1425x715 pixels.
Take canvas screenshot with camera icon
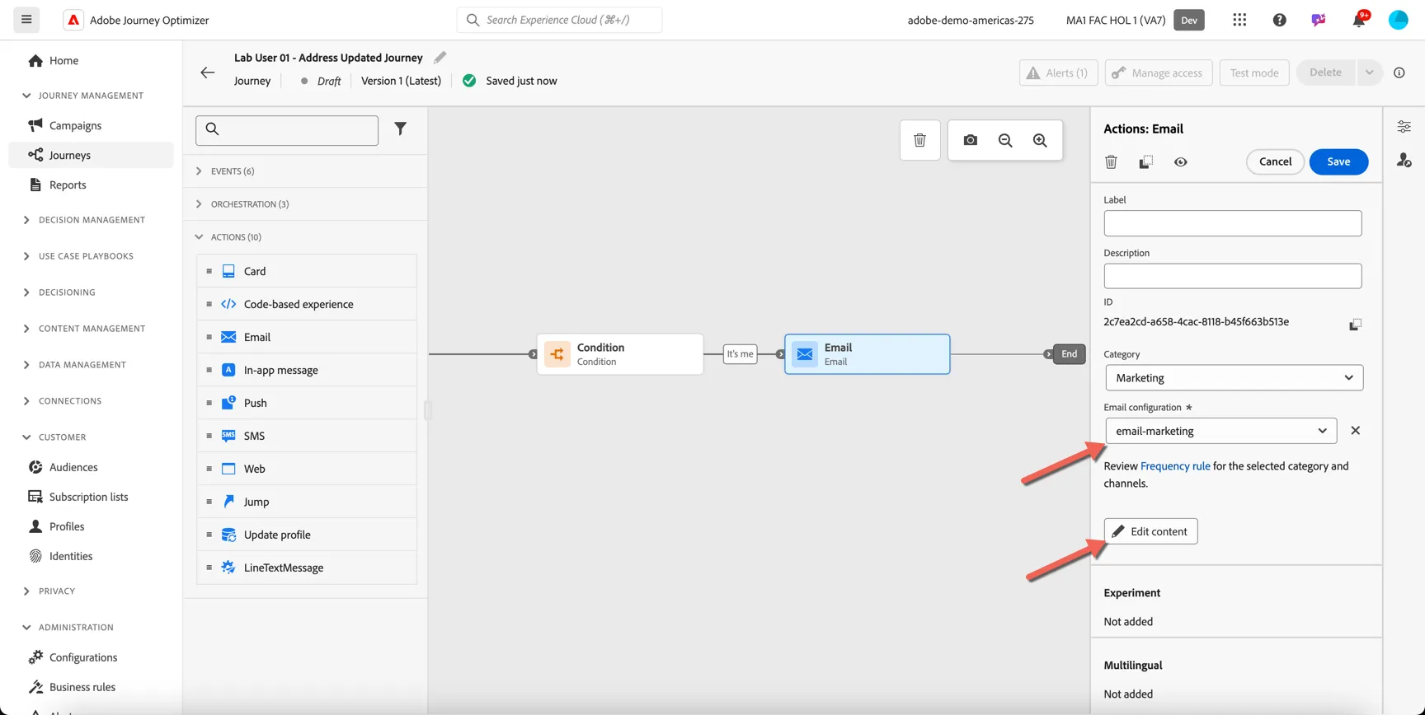click(971, 140)
